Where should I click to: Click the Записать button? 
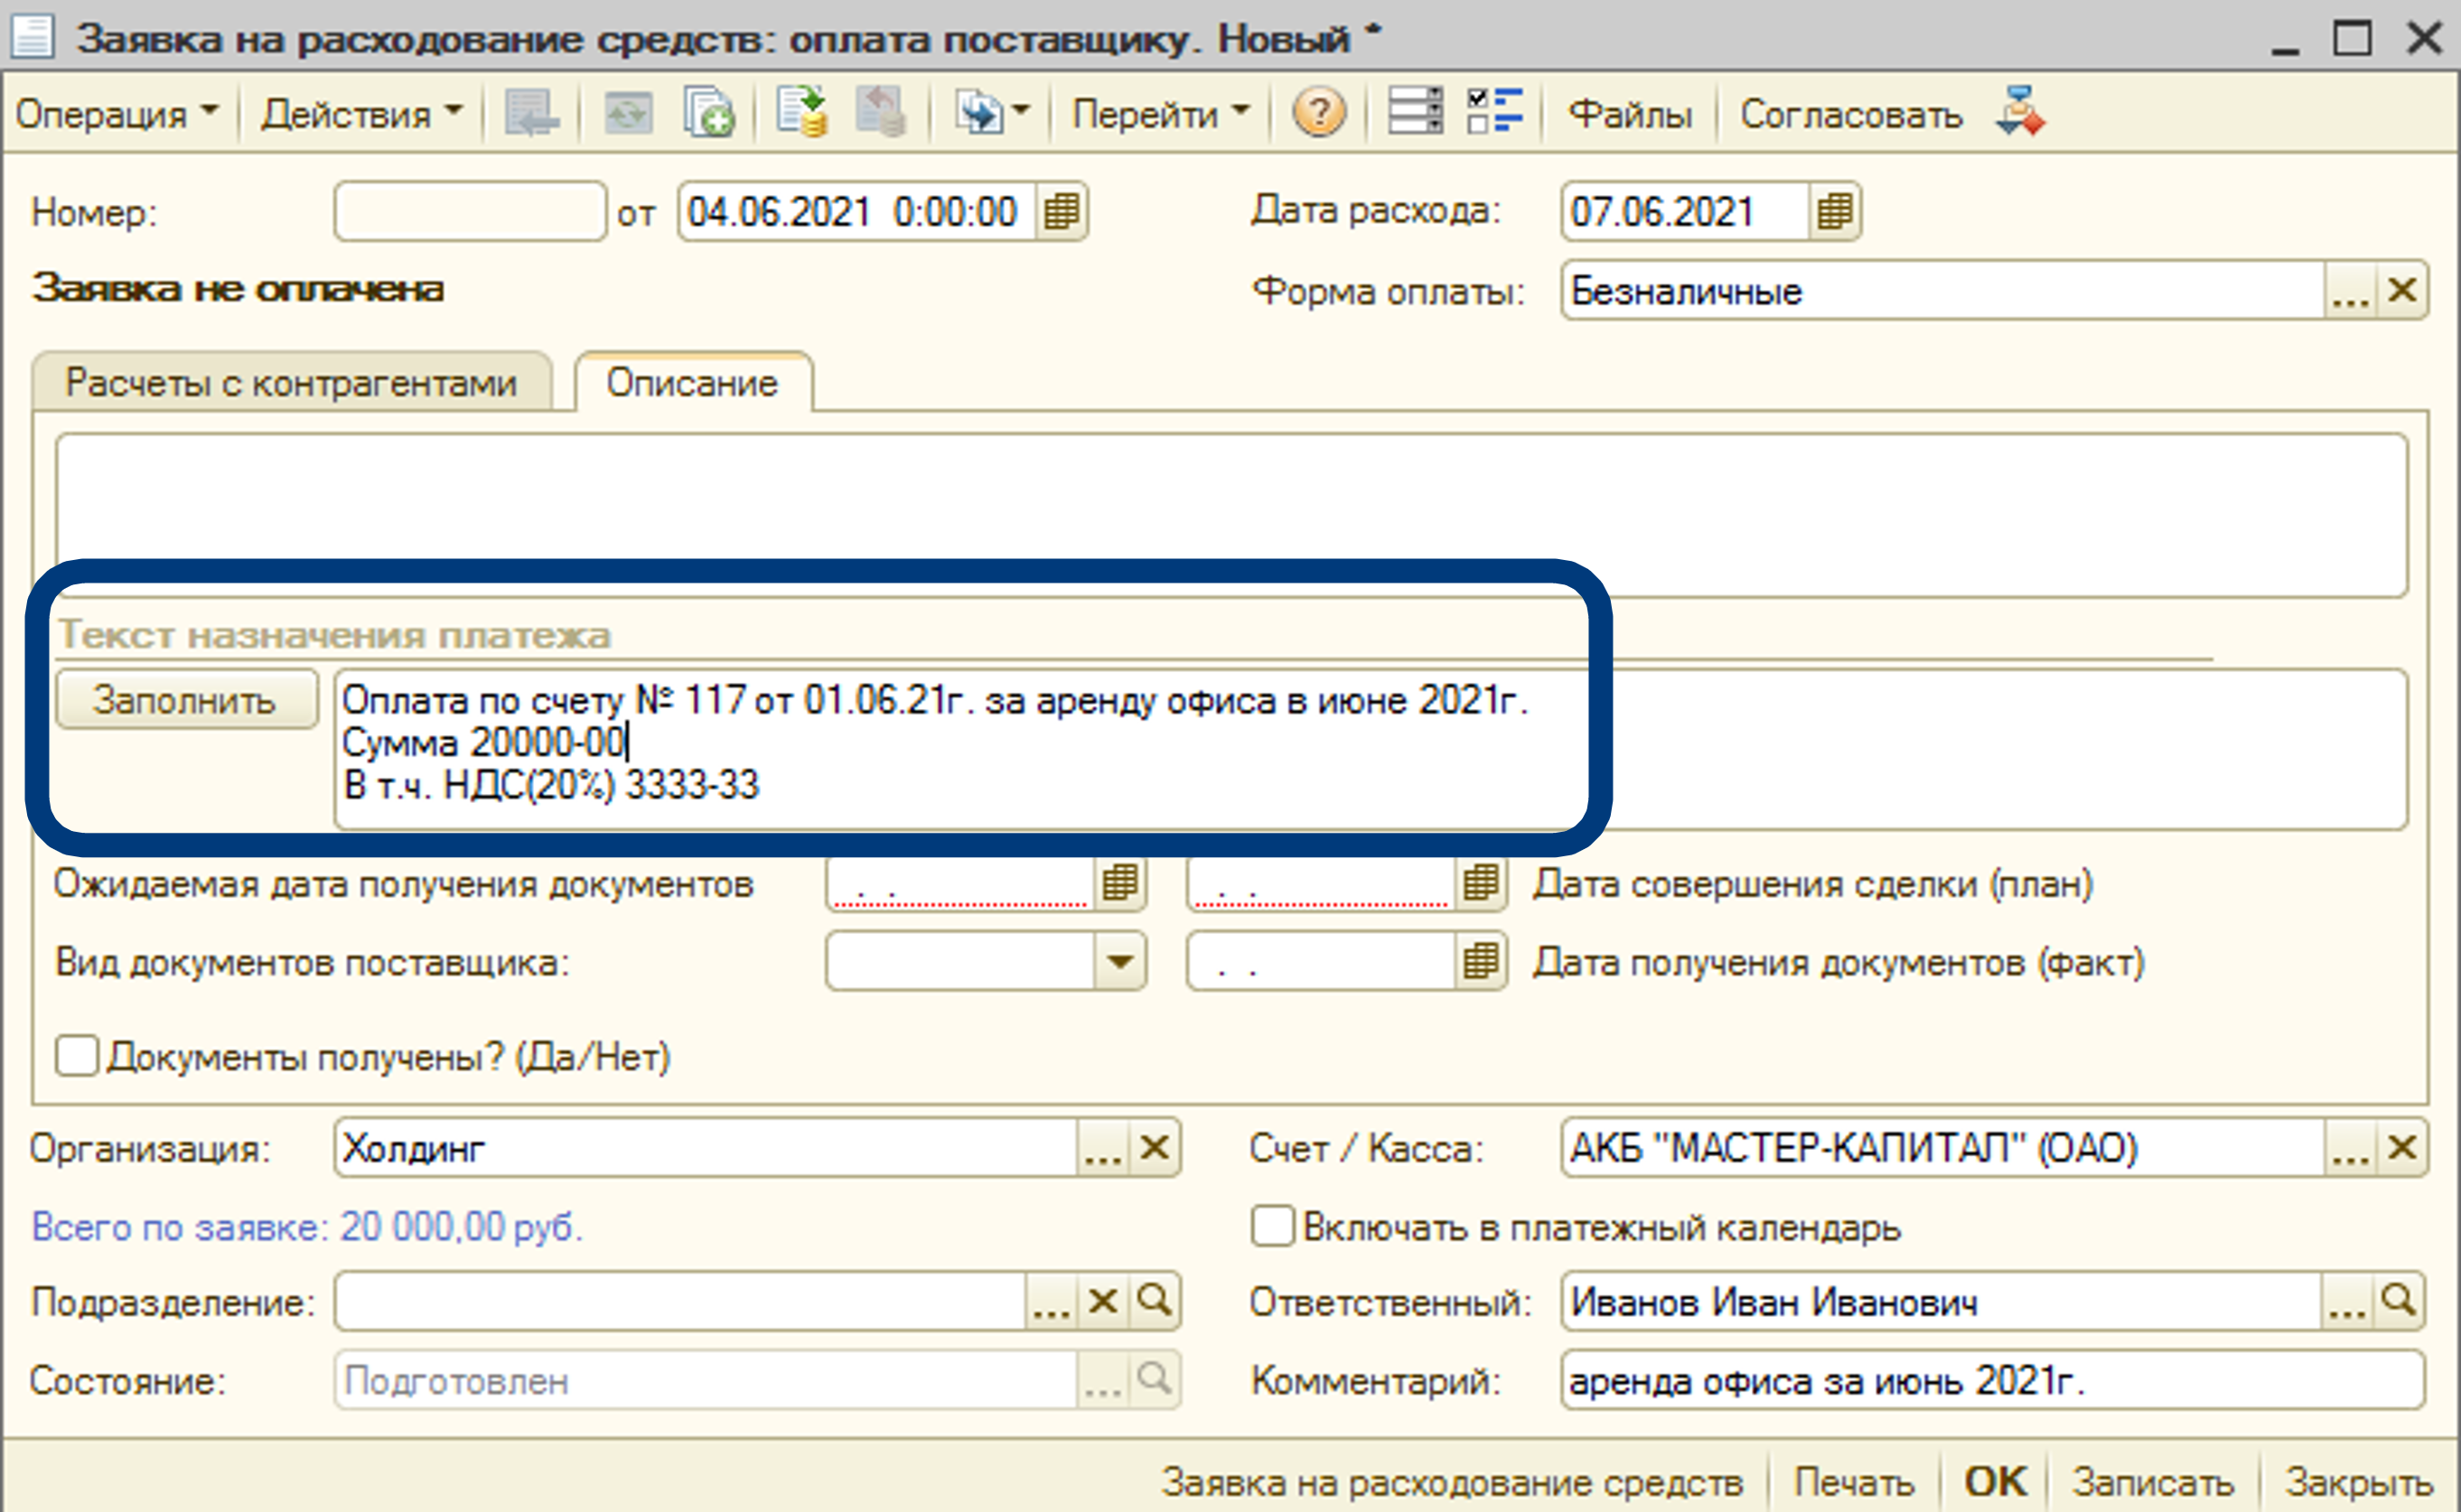coord(2153,1482)
